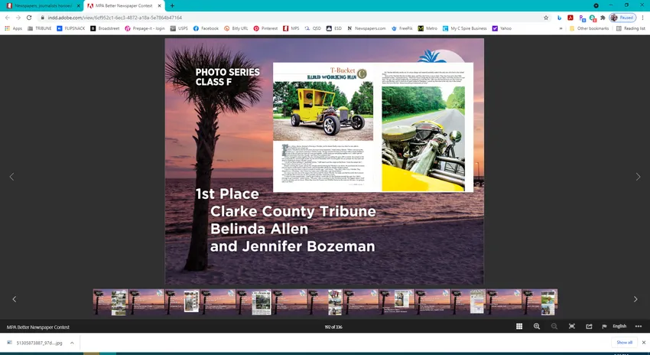650x355 pixels.
Task: Bookmark this page with star icon
Action: [x=545, y=17]
